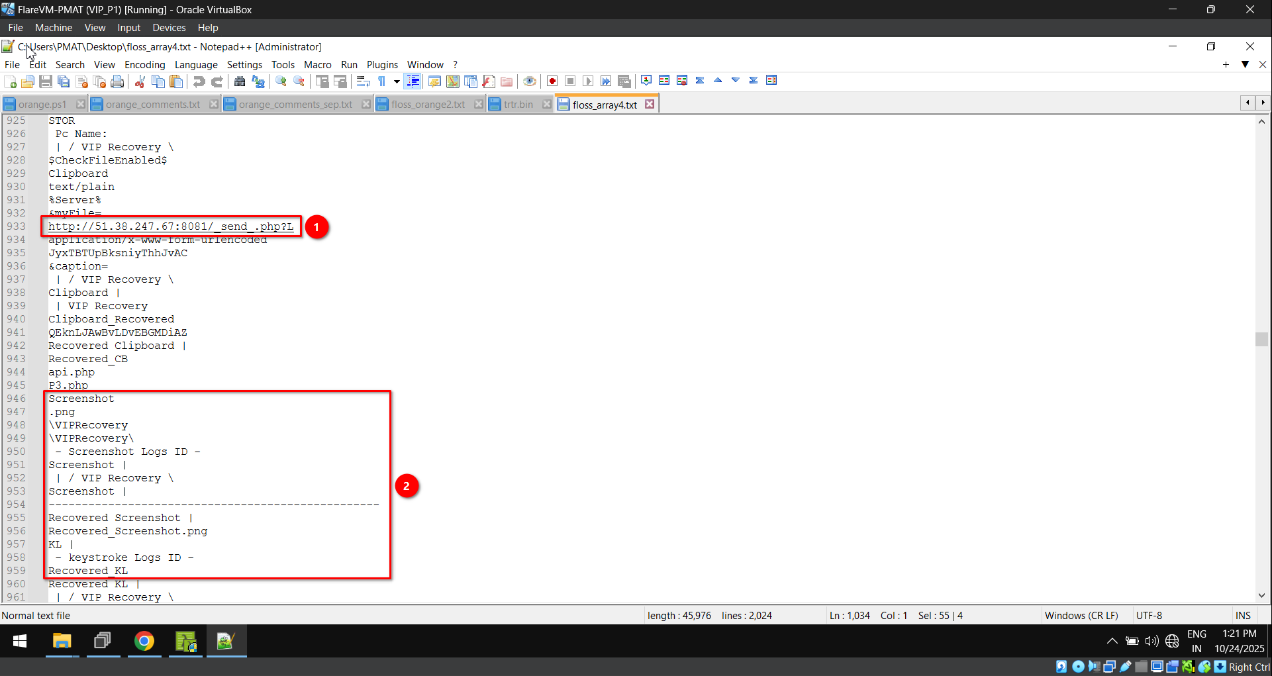Open the Macro menu

(318, 64)
